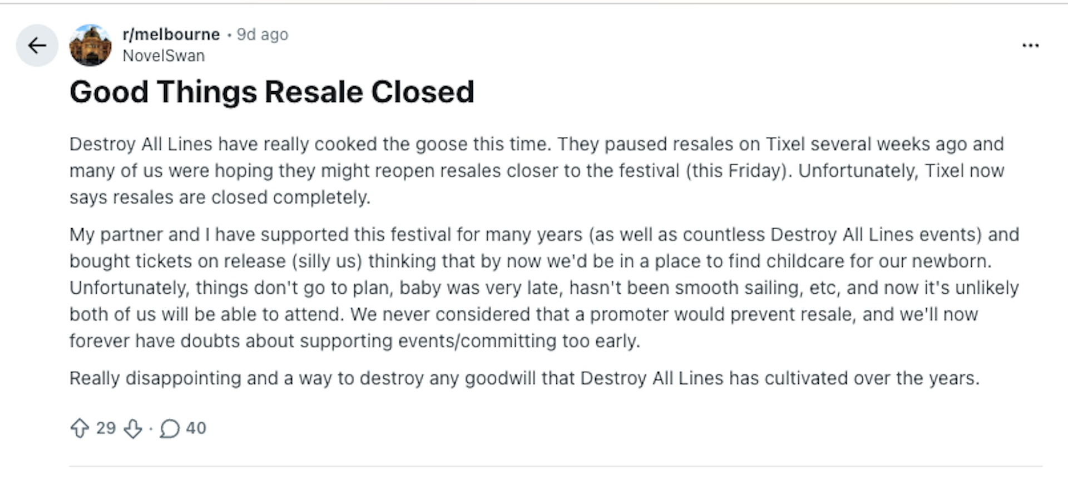Click the divider line below the post

coord(555,466)
